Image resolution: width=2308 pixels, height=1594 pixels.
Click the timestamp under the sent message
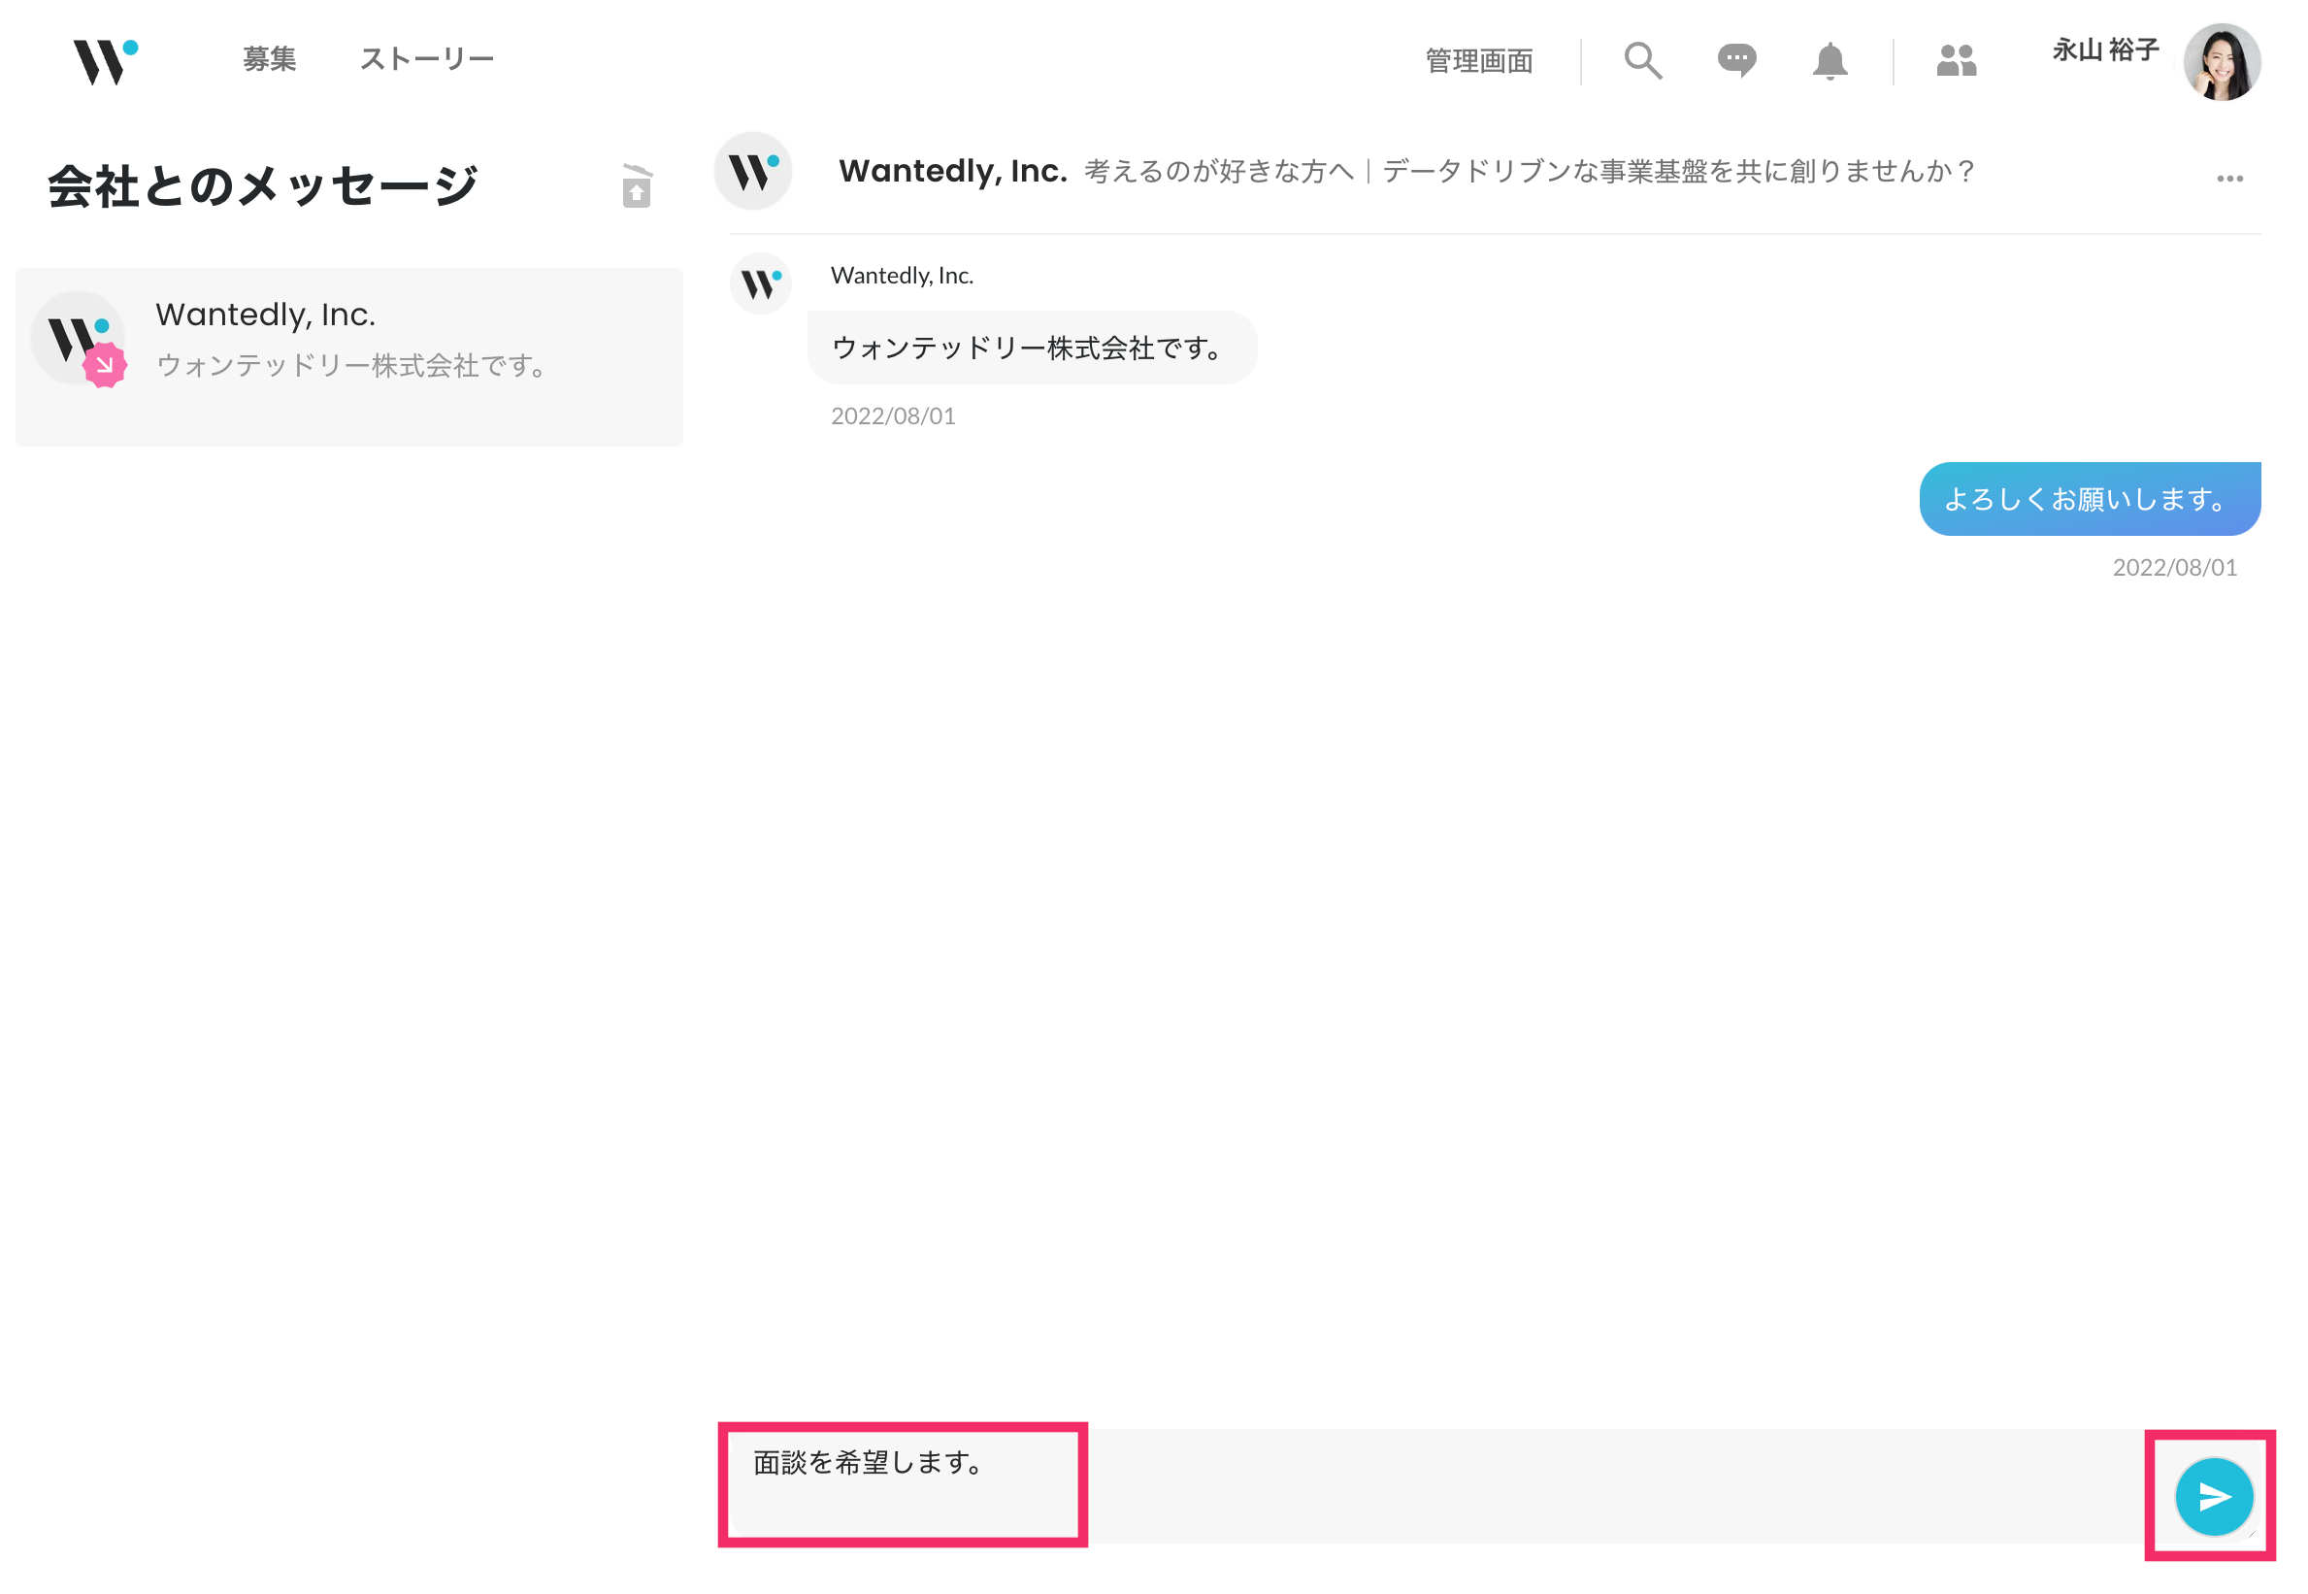click(2174, 568)
